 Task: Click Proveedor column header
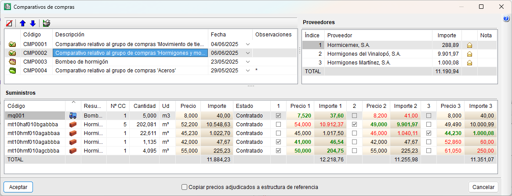[x=378, y=35]
